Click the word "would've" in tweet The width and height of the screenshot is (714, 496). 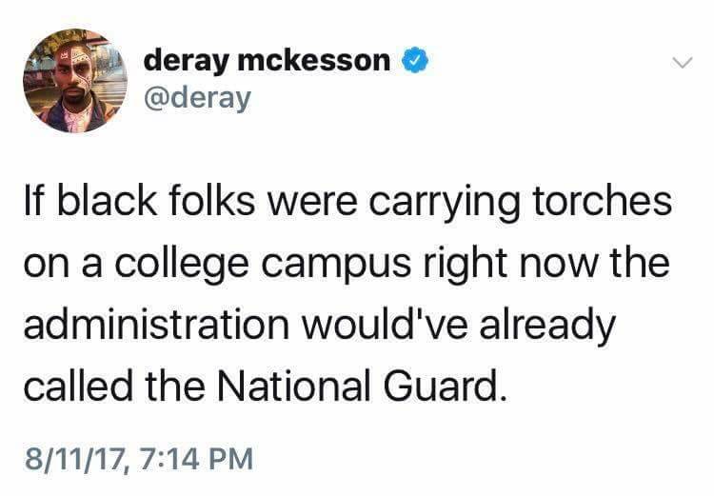384,324
